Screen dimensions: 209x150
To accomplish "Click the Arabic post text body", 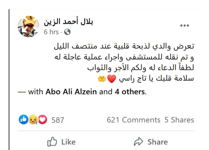I will point(124,62).
